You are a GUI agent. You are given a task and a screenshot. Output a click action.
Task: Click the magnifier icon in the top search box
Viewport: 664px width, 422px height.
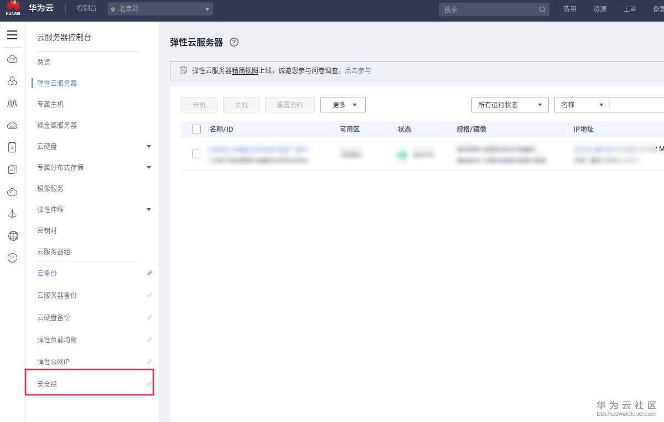(x=542, y=9)
